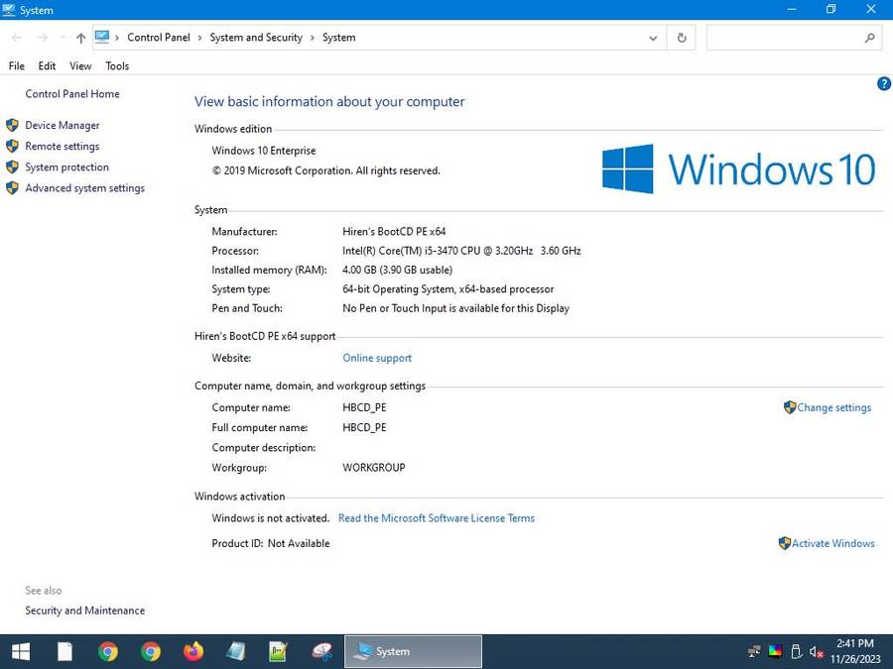Open the Windows Start menu
Viewport: 893px width, 669px height.
[x=20, y=651]
